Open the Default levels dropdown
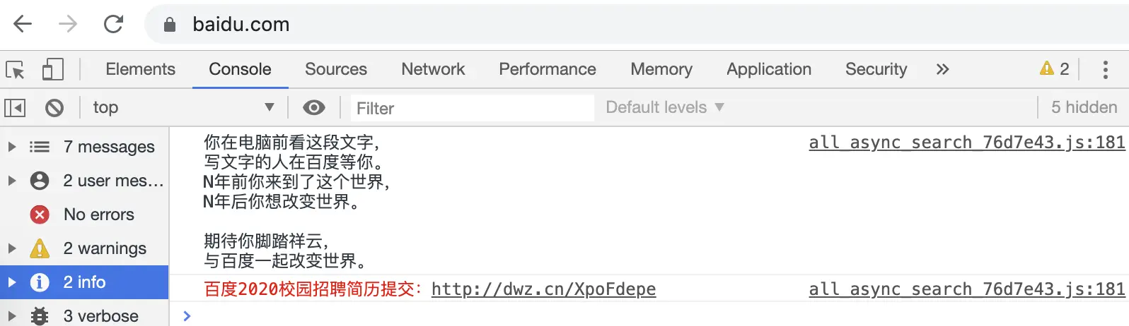 (664, 107)
